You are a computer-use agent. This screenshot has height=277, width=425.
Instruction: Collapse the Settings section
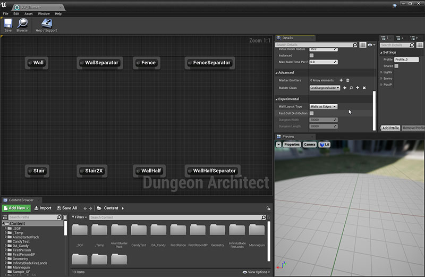381,53
